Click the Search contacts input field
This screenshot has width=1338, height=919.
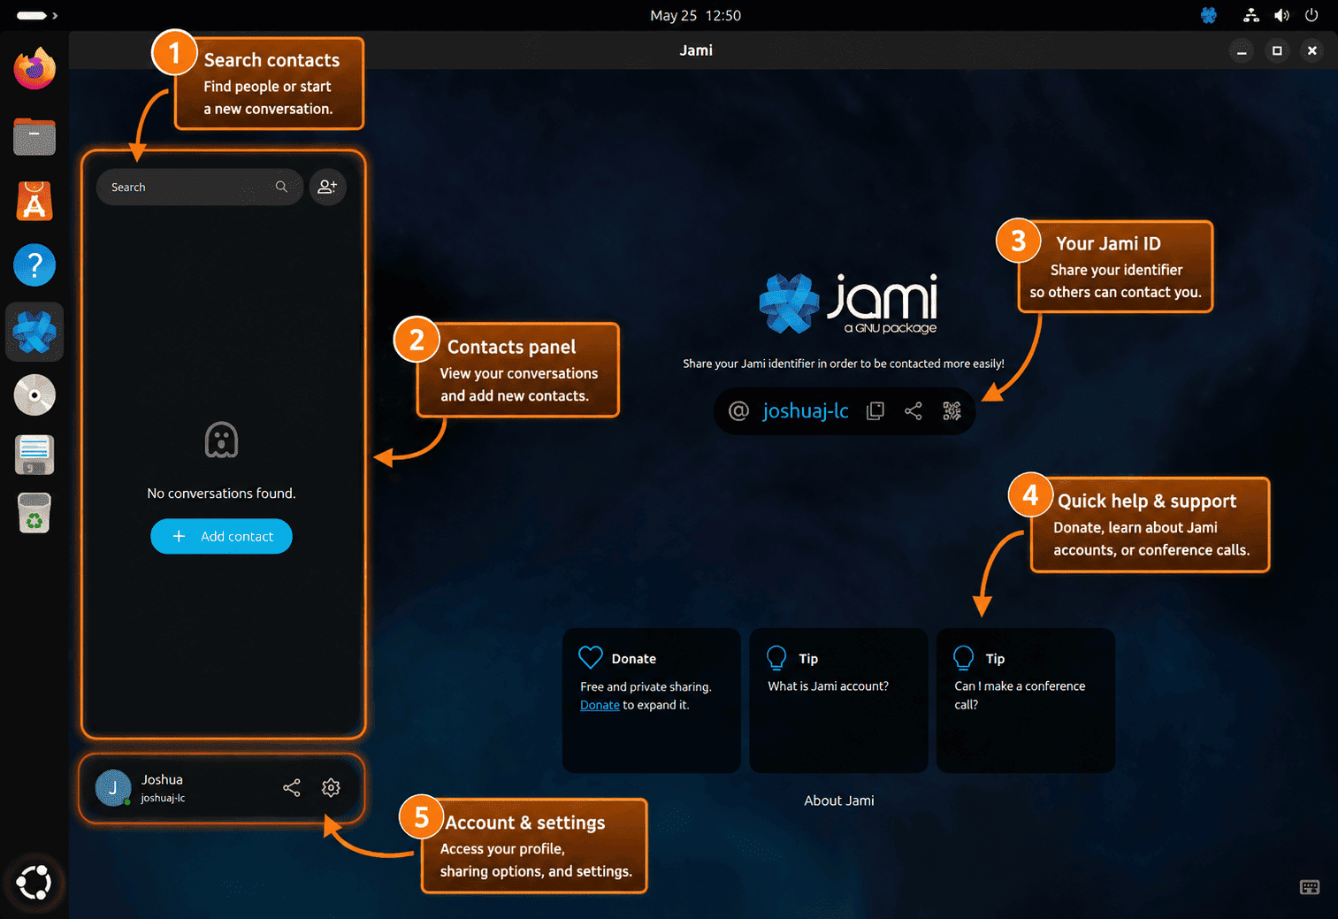coord(199,187)
